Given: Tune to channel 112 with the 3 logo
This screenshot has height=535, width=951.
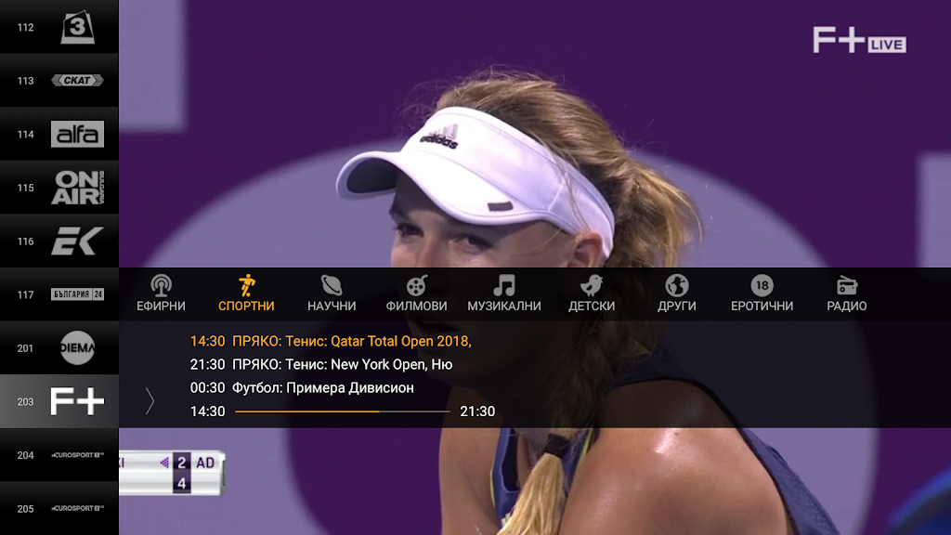Looking at the screenshot, I should tap(59, 27).
